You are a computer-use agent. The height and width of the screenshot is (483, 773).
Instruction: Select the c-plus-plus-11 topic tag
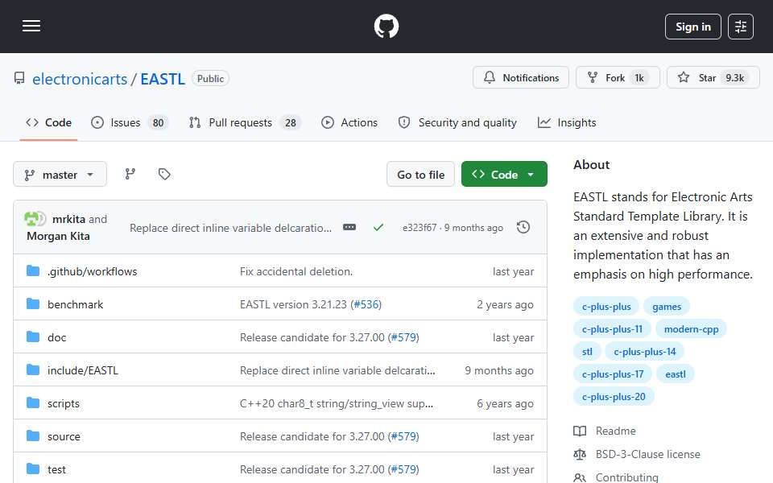pos(612,329)
